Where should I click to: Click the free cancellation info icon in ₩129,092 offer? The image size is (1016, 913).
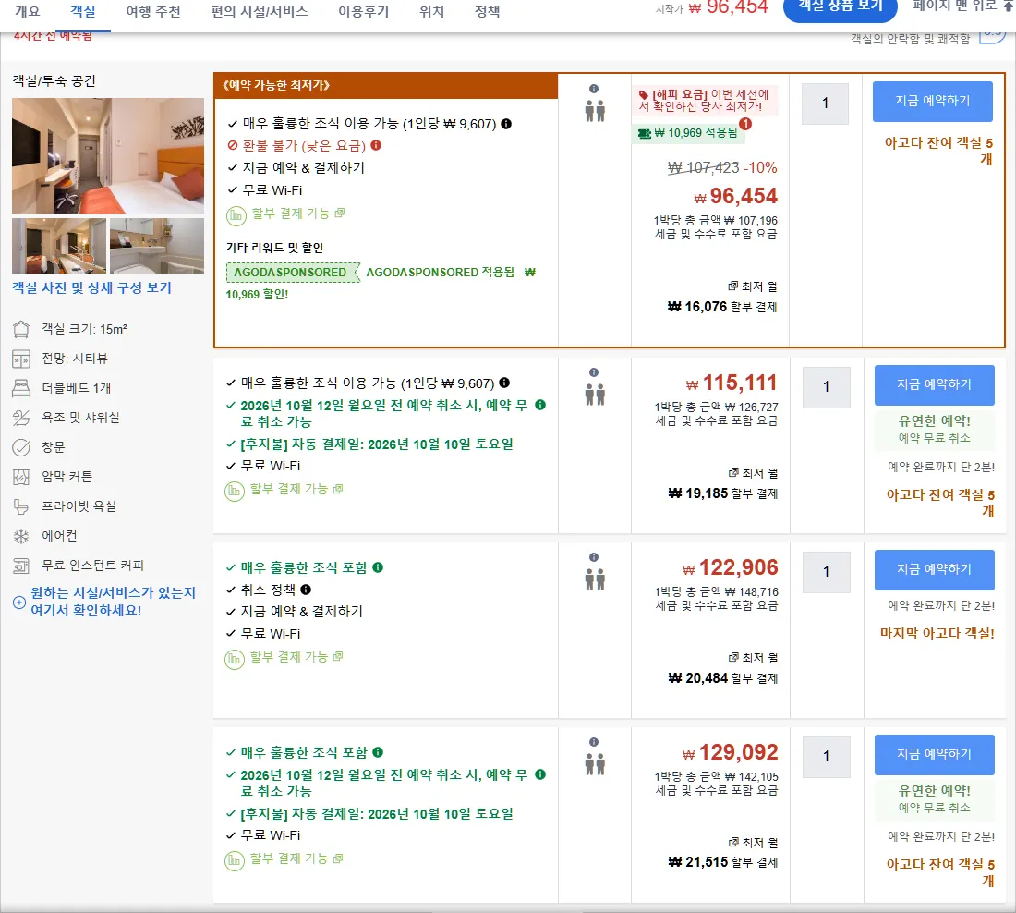click(x=540, y=774)
